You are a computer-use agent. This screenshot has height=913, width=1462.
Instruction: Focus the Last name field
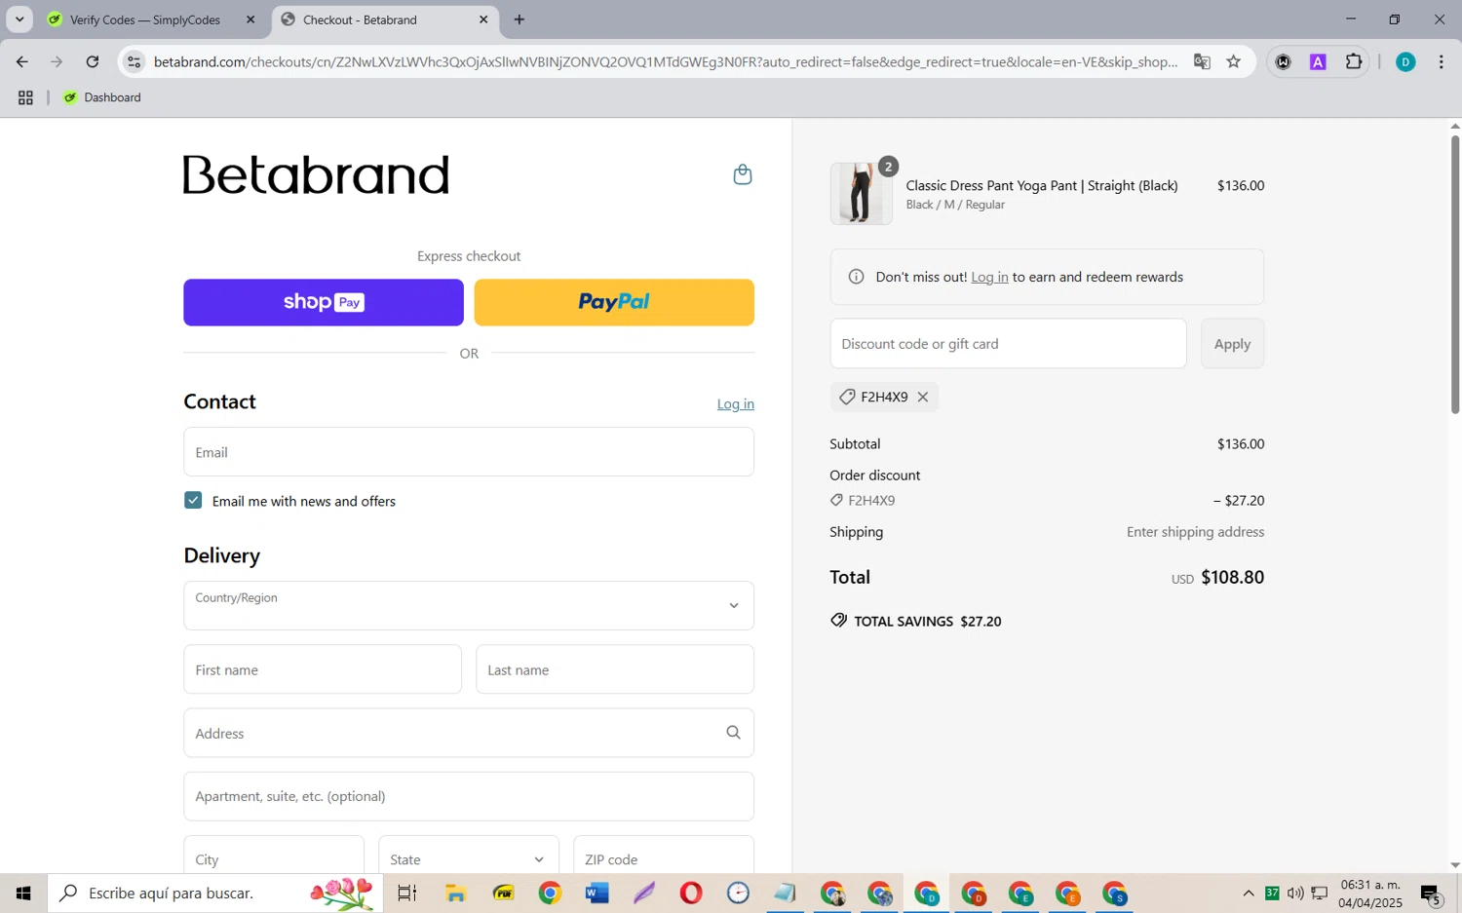615,669
